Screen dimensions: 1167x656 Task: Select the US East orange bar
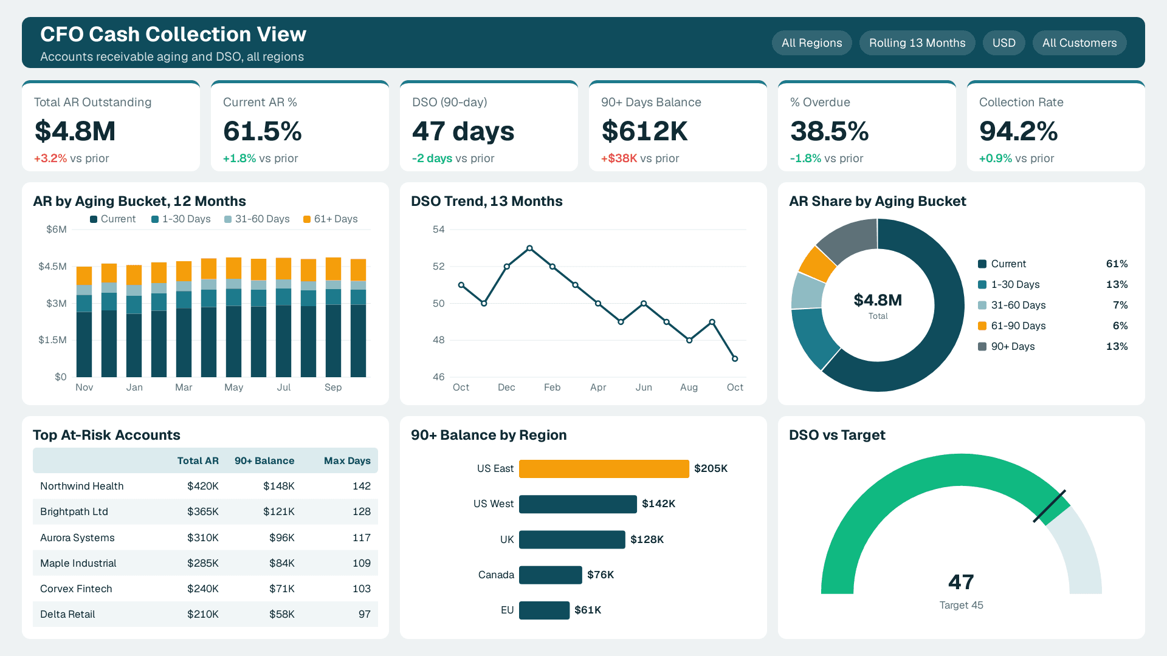click(x=604, y=468)
